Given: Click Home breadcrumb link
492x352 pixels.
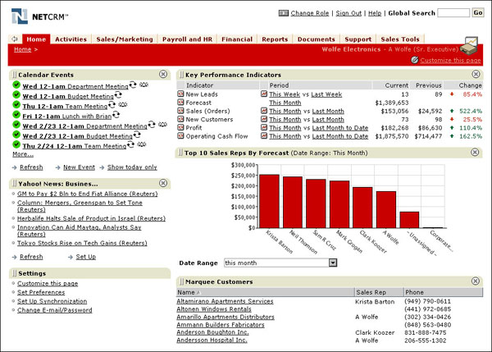Looking at the screenshot, I should pos(23,49).
